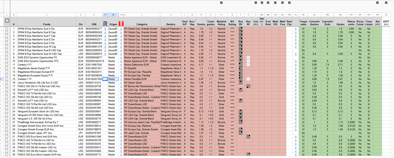This screenshot has width=394, height=158.
Task: Toggle the master checkbox in column A header
Action: tap(7, 21)
